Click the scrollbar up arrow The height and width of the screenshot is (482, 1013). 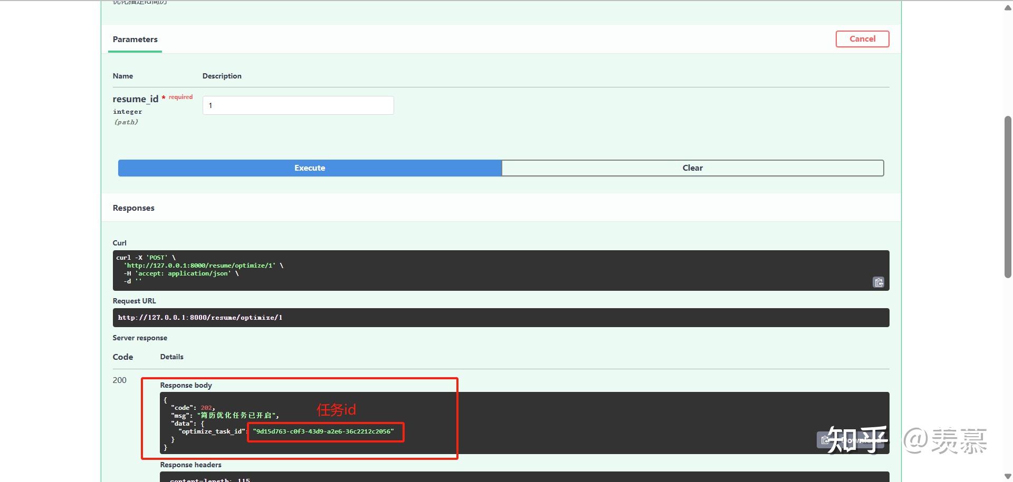tap(1007, 8)
